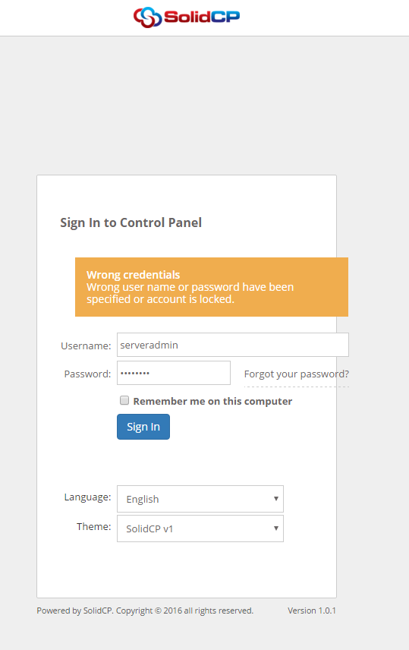Open the Language dropdown showing English
Screen dimensions: 409x650
200,499
